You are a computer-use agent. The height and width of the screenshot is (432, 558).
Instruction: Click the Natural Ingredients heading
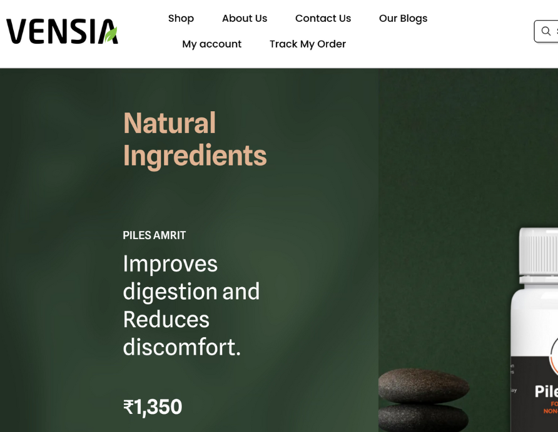[x=195, y=139]
